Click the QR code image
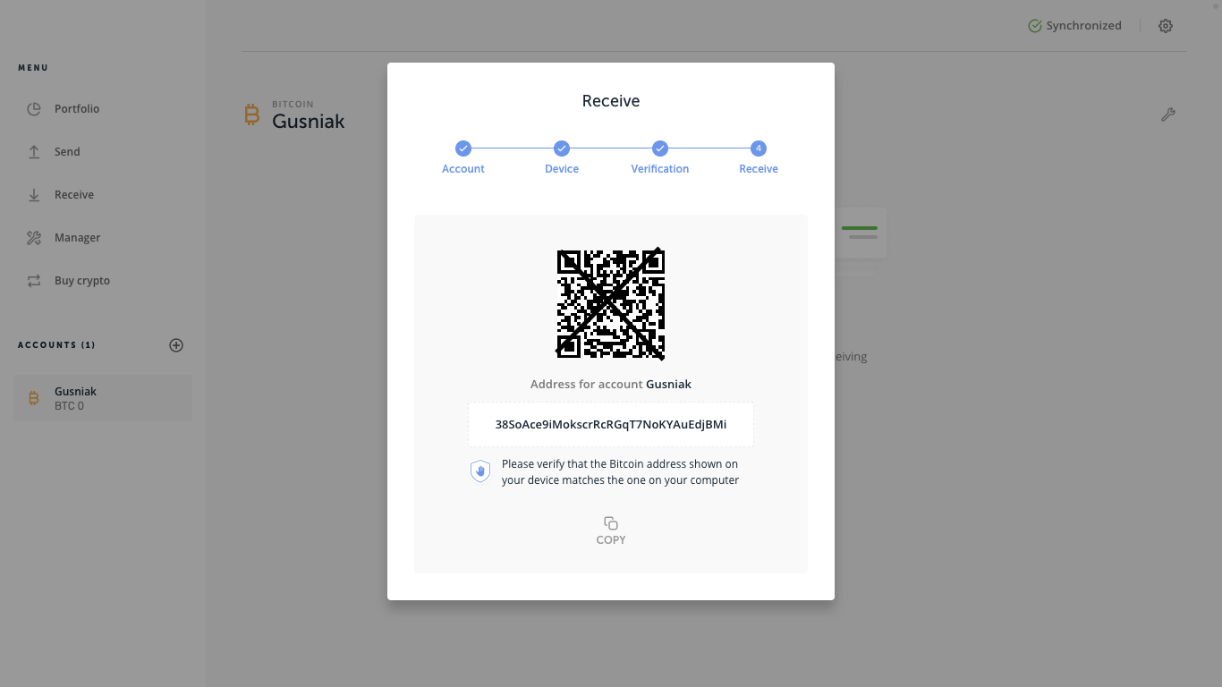 coord(610,304)
